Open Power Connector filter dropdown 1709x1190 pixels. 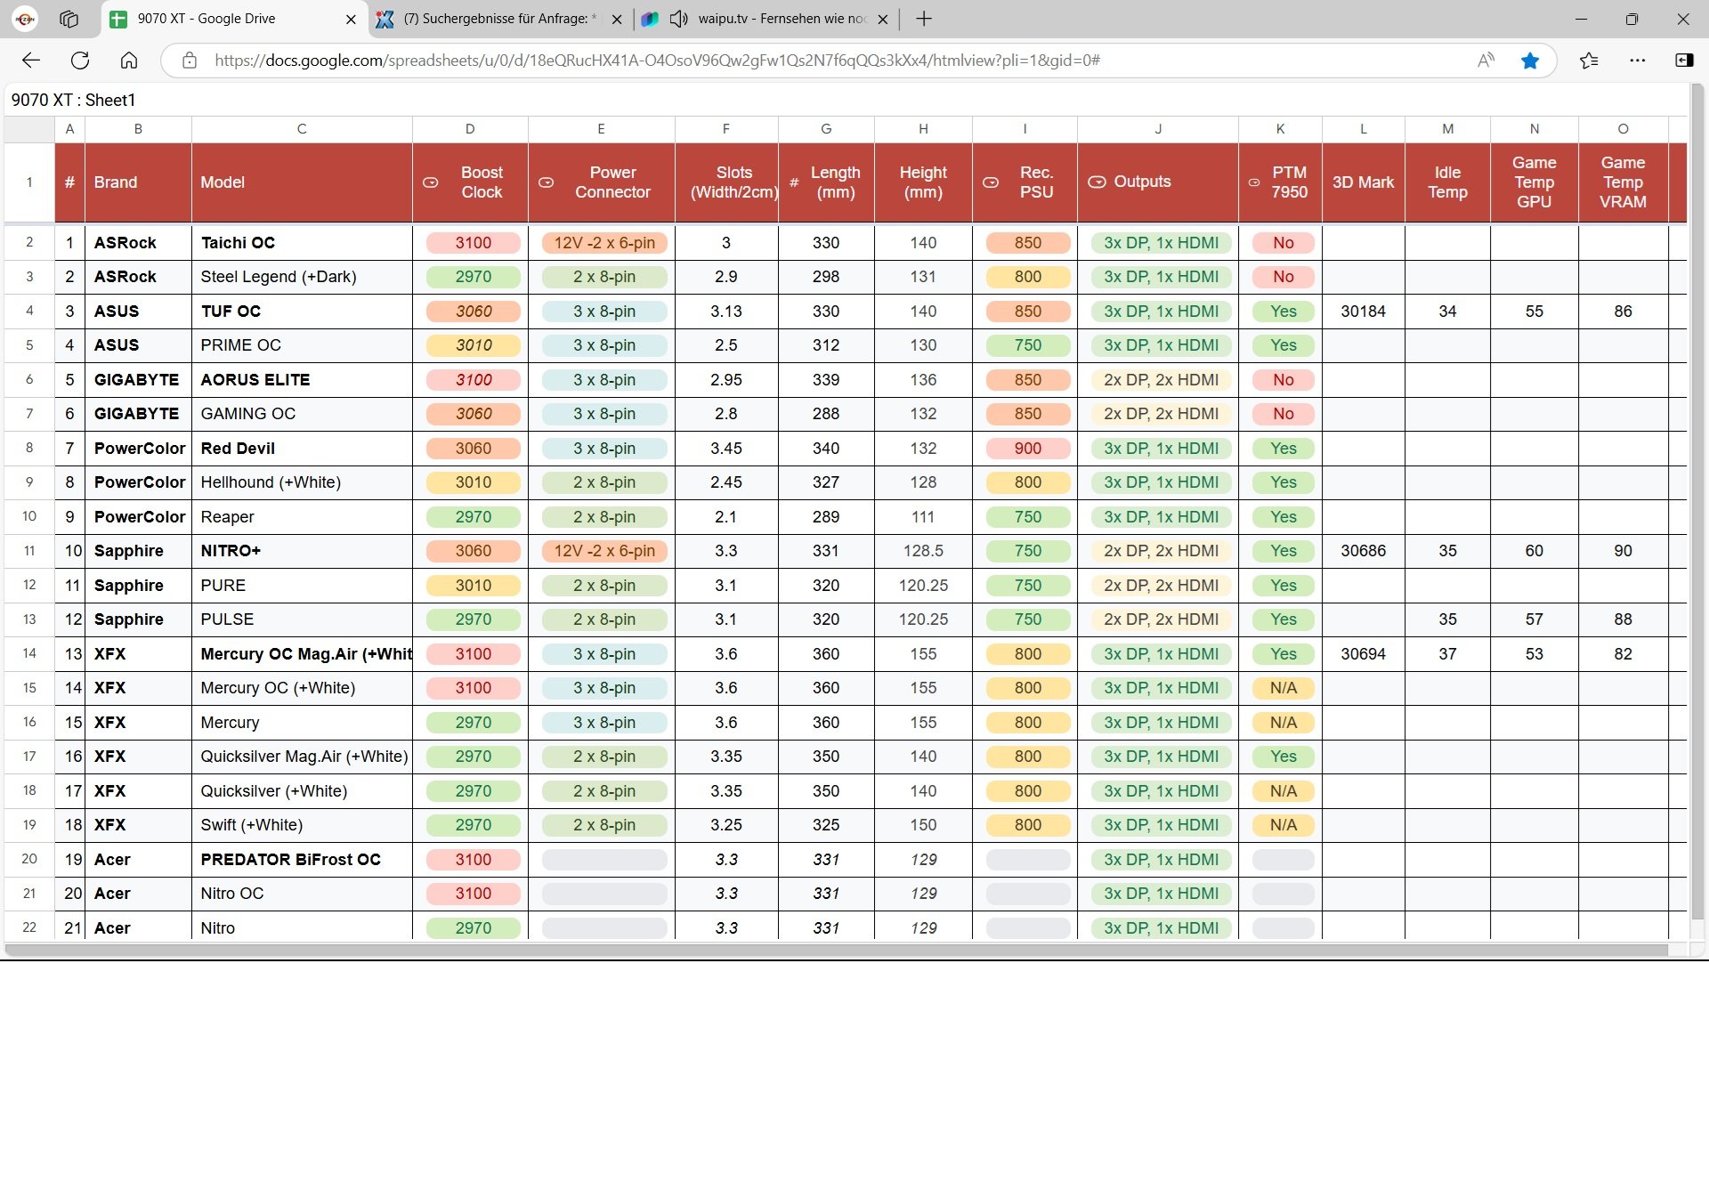tap(547, 182)
